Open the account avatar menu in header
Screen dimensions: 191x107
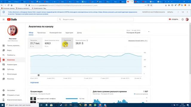point(187,19)
